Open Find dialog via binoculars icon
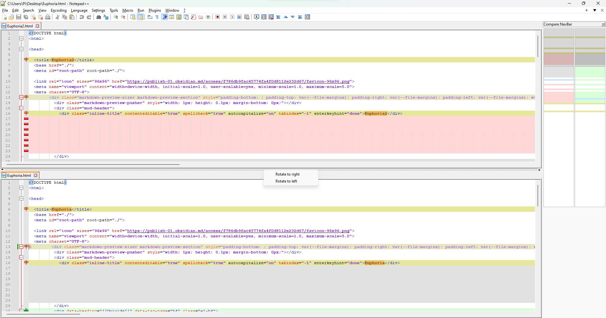606x318 pixels. (99, 17)
